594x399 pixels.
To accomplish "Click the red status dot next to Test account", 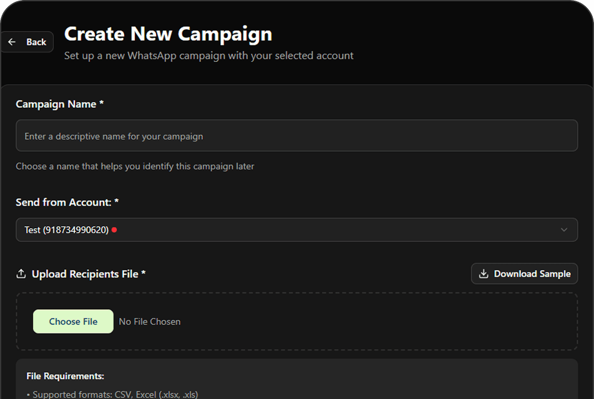I will pos(114,230).
